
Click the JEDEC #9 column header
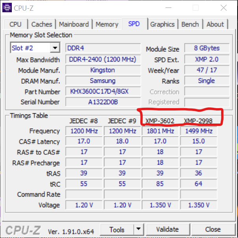point(122,121)
